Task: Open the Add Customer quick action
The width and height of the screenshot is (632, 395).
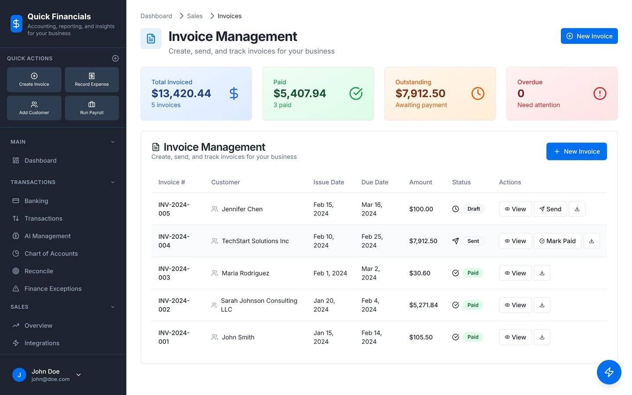Action: coord(34,108)
